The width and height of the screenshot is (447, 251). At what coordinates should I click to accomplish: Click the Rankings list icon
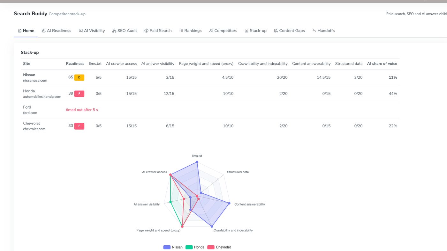click(x=181, y=31)
